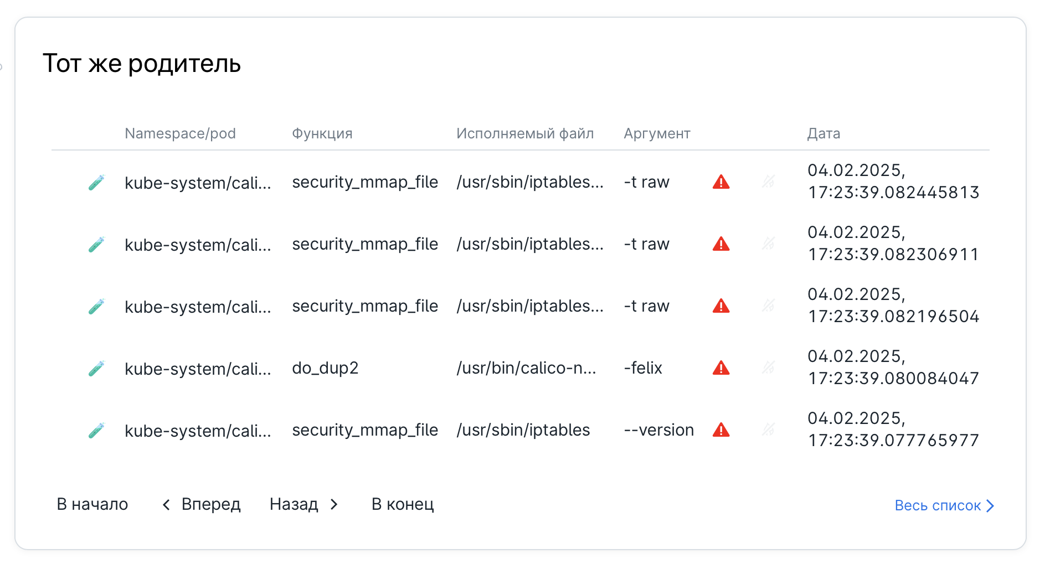Click warning triangle for the 17:23:39.082445813 row
Viewport: 1050px width, 569px height.
click(x=721, y=182)
